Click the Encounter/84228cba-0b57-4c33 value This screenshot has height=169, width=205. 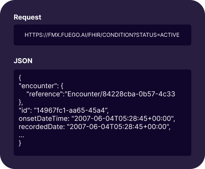[x=120, y=94]
